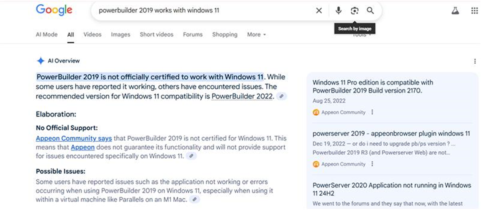Click source link chip after PowerBuilder 2022
Viewport: 484px width, 214px height.
pyautogui.click(x=282, y=96)
